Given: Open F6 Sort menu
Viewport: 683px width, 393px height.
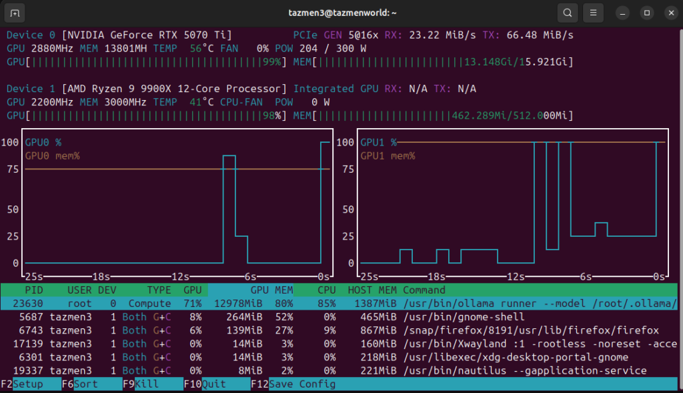Looking at the screenshot, I should (87, 384).
